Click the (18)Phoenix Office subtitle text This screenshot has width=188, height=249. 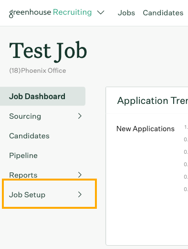click(38, 70)
